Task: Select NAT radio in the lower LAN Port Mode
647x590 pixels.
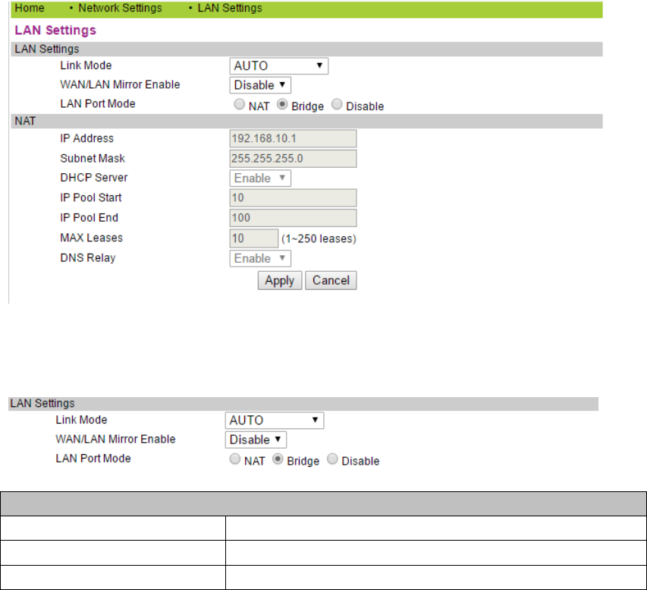Action: click(x=235, y=459)
